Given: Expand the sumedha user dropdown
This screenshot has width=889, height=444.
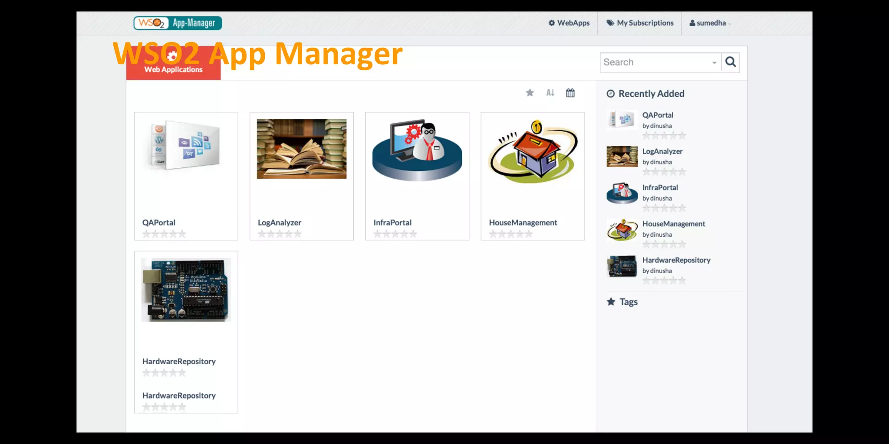Looking at the screenshot, I should 710,23.
